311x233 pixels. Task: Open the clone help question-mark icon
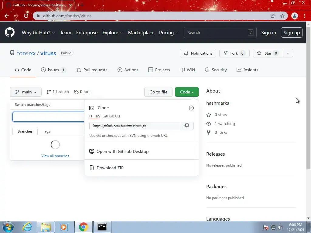191,108
